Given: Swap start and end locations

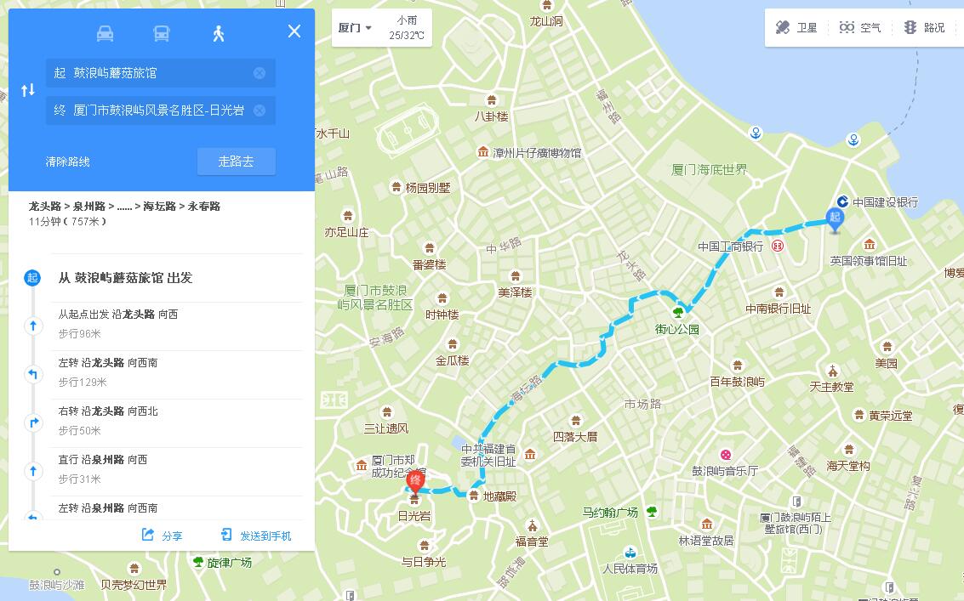Looking at the screenshot, I should [28, 90].
